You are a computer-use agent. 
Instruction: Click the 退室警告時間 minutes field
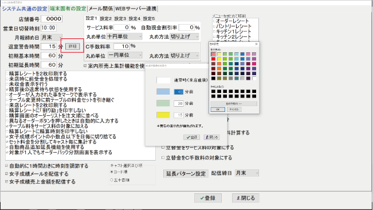point(49,46)
